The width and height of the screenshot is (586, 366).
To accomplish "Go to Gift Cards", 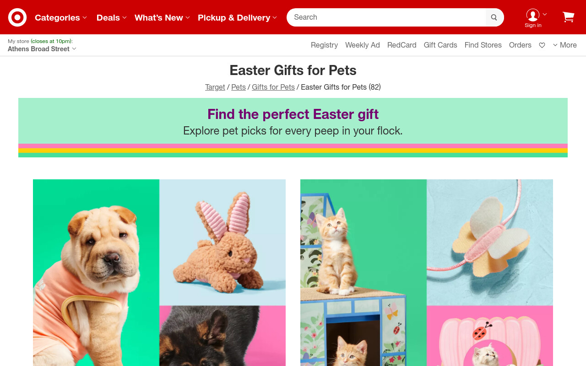I will coord(440,45).
